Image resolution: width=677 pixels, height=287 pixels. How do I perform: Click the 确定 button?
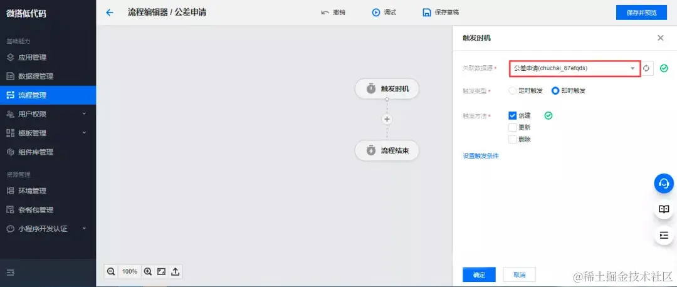[x=479, y=274]
